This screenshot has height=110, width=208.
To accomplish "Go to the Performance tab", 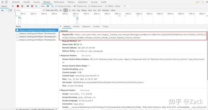I will [59, 2].
